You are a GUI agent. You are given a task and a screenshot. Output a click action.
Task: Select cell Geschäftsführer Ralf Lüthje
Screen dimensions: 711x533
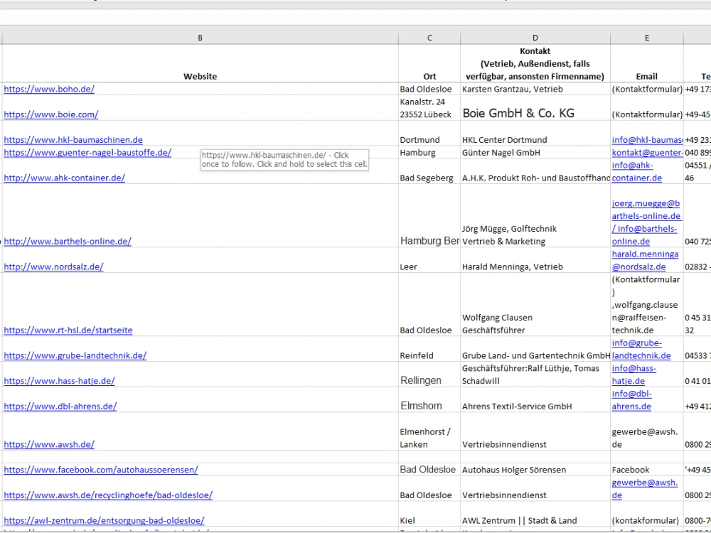(535, 375)
